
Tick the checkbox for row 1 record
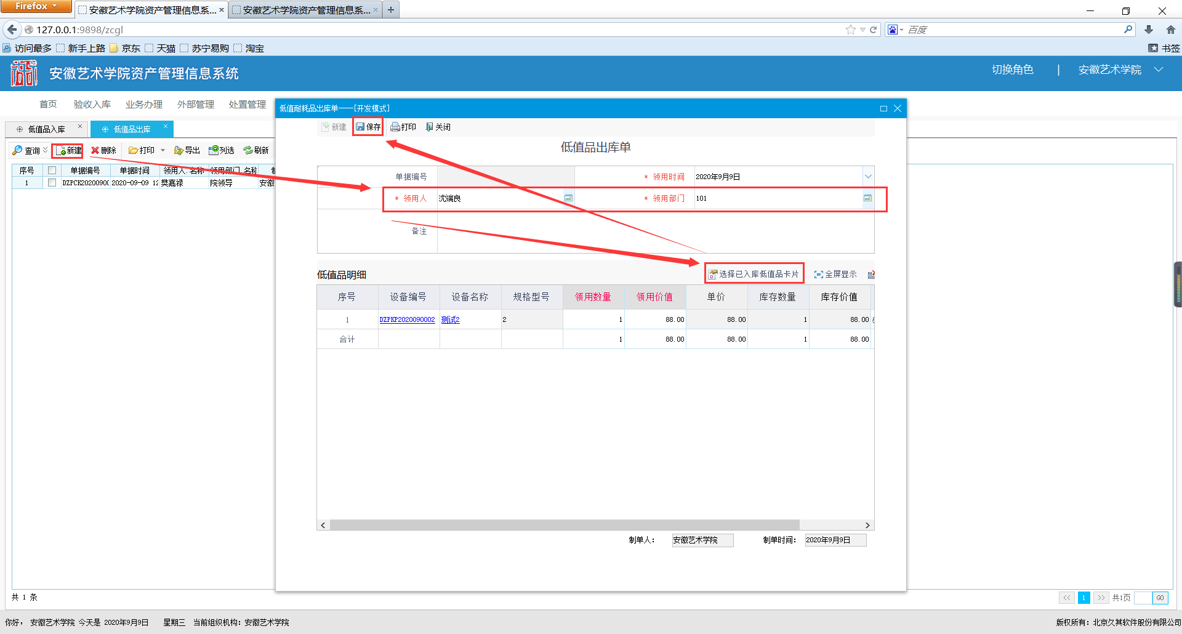52,183
